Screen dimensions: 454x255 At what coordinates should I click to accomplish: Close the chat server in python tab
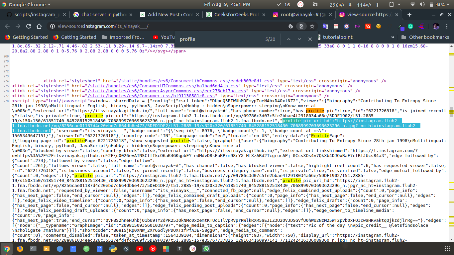[x=131, y=15]
